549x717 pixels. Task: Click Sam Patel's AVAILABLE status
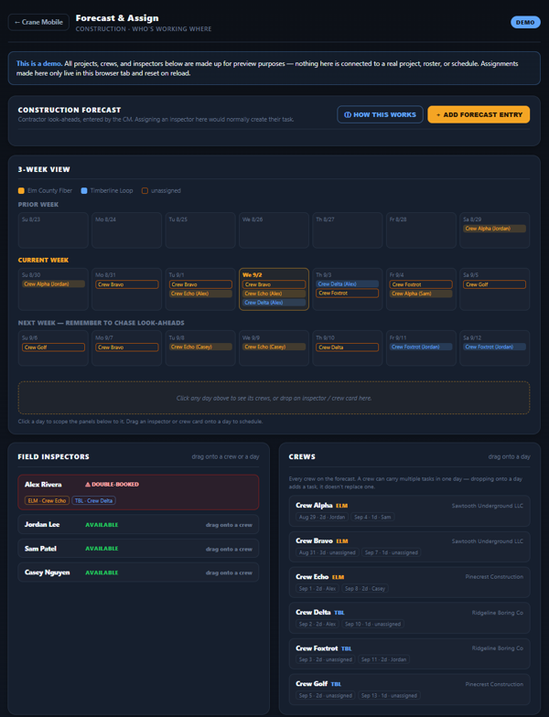(x=102, y=549)
